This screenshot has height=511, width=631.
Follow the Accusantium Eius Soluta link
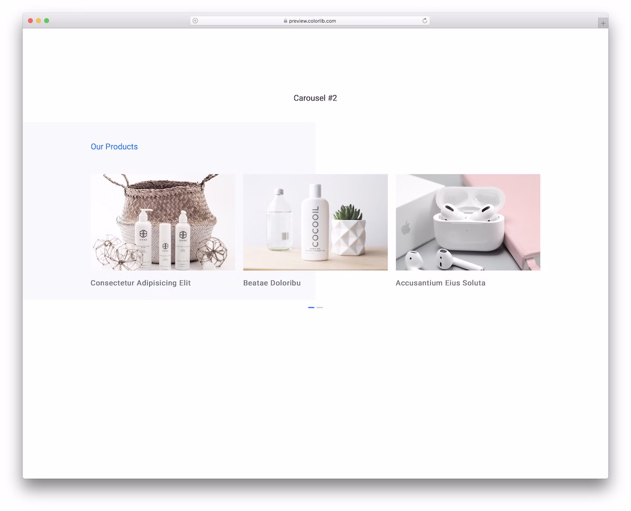440,283
